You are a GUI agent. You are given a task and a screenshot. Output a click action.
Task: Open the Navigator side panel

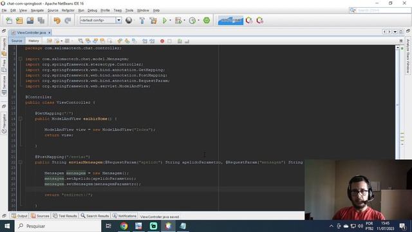4,124
